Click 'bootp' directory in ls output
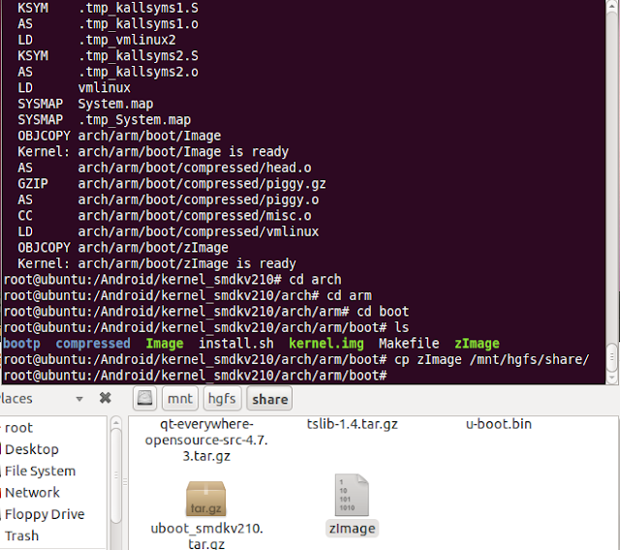The image size is (620, 550). point(21,344)
